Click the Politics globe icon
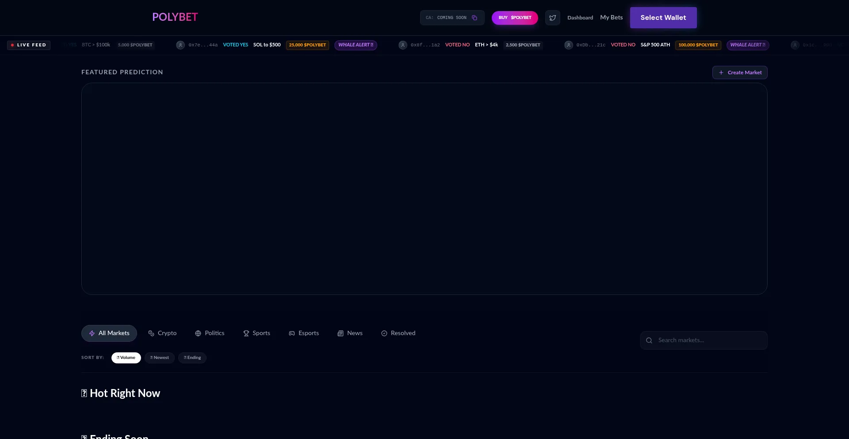The width and height of the screenshot is (849, 439). click(x=198, y=333)
